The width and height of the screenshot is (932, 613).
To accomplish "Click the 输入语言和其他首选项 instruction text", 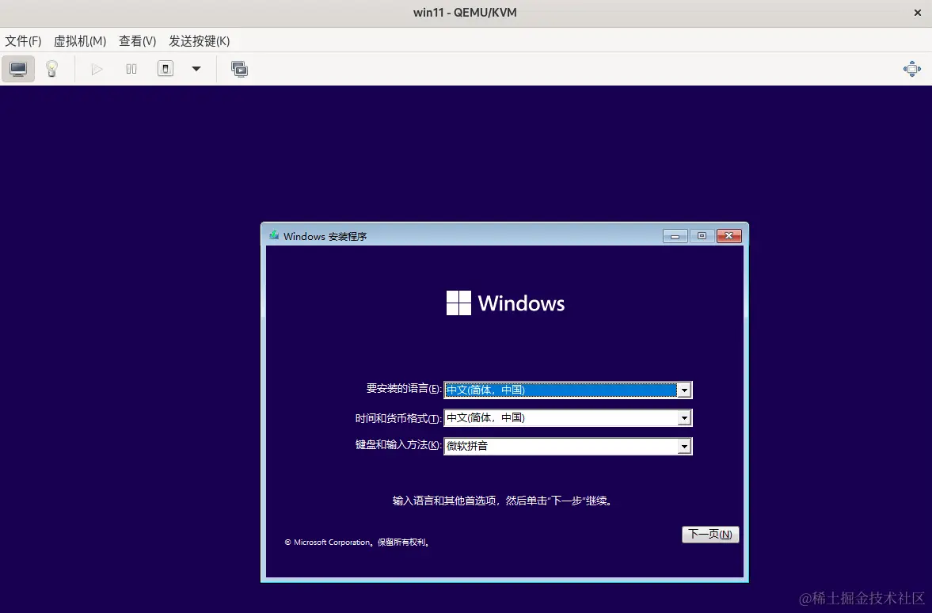I will click(503, 501).
